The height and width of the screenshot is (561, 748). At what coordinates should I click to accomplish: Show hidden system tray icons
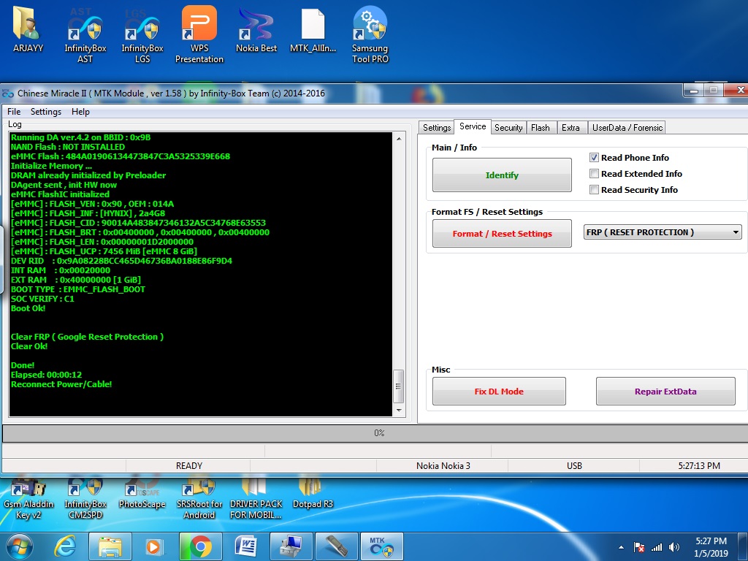621,547
